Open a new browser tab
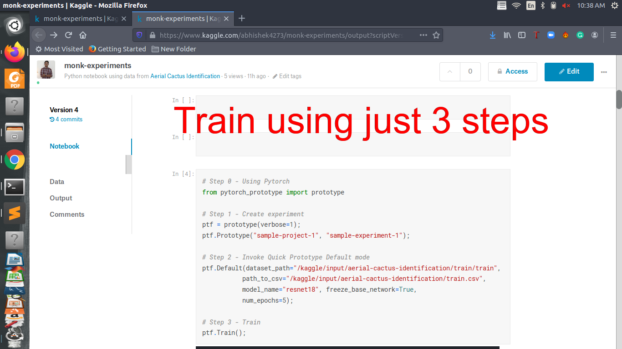 (242, 18)
